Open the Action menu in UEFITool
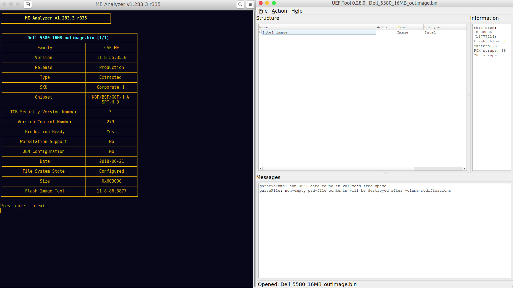 (279, 11)
